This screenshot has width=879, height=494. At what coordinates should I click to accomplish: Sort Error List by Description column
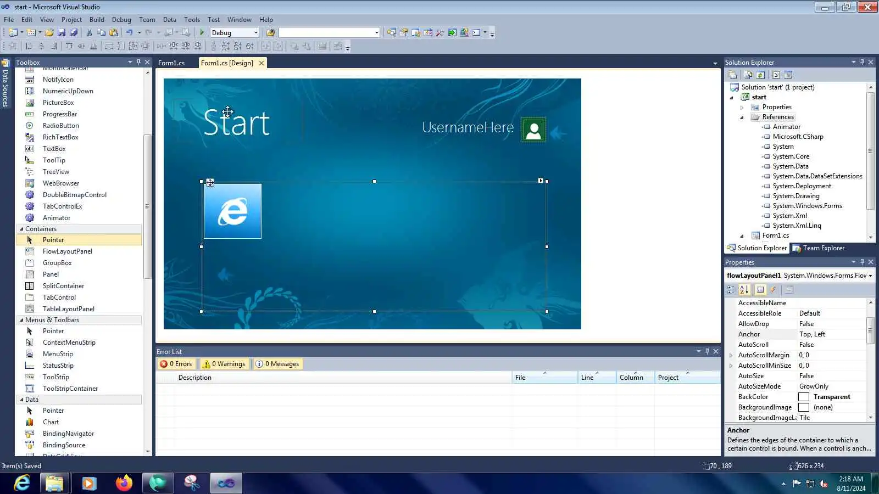point(343,378)
